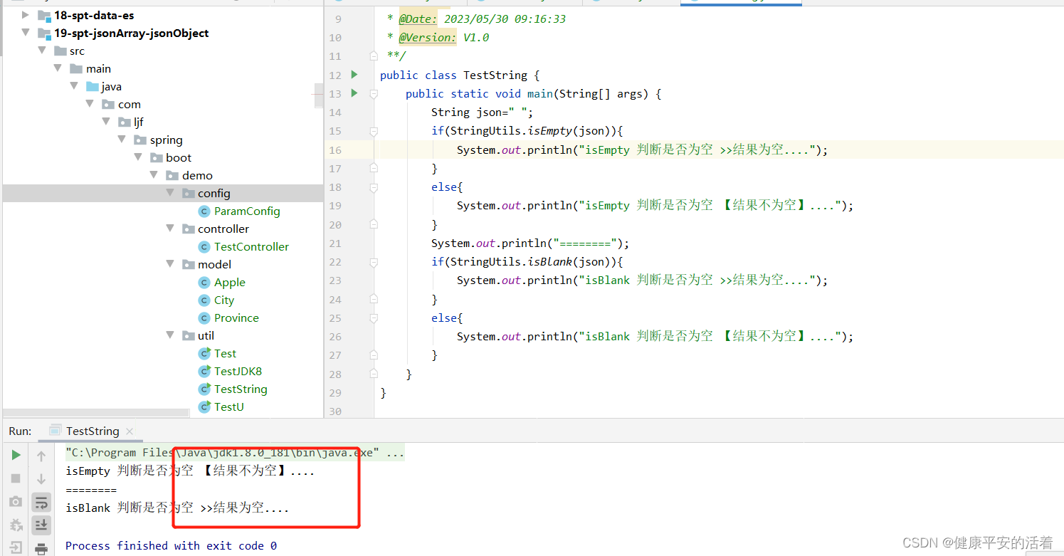
Task: Click the Down the Stack Trace arrow icon
Action: 41,478
